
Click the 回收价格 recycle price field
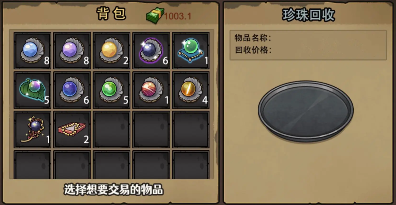(308, 50)
